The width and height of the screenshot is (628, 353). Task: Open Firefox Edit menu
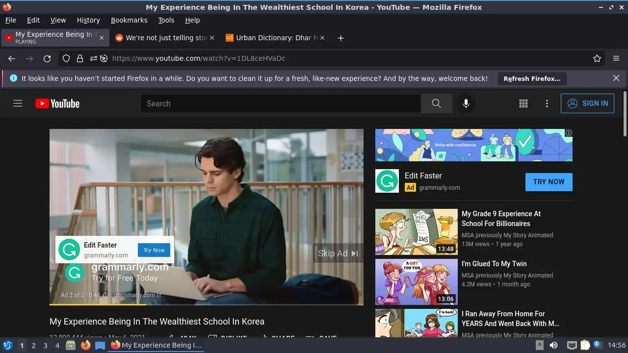point(33,20)
